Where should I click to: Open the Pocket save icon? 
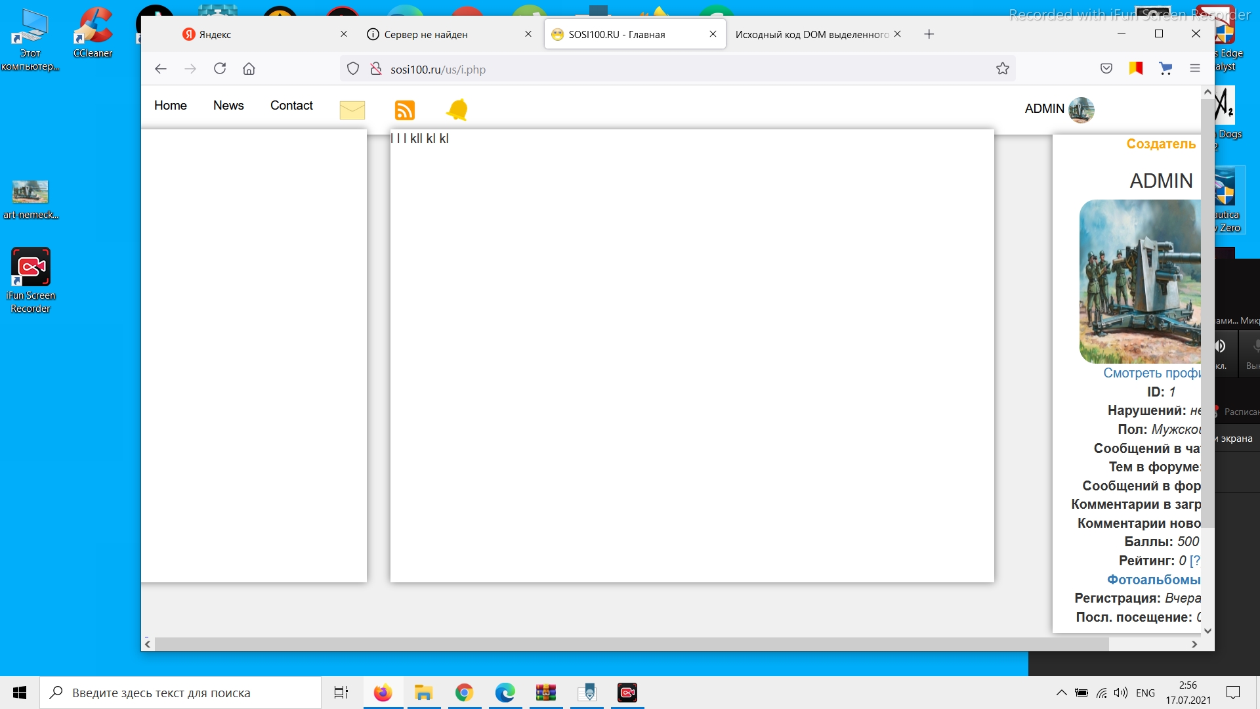[x=1106, y=68]
